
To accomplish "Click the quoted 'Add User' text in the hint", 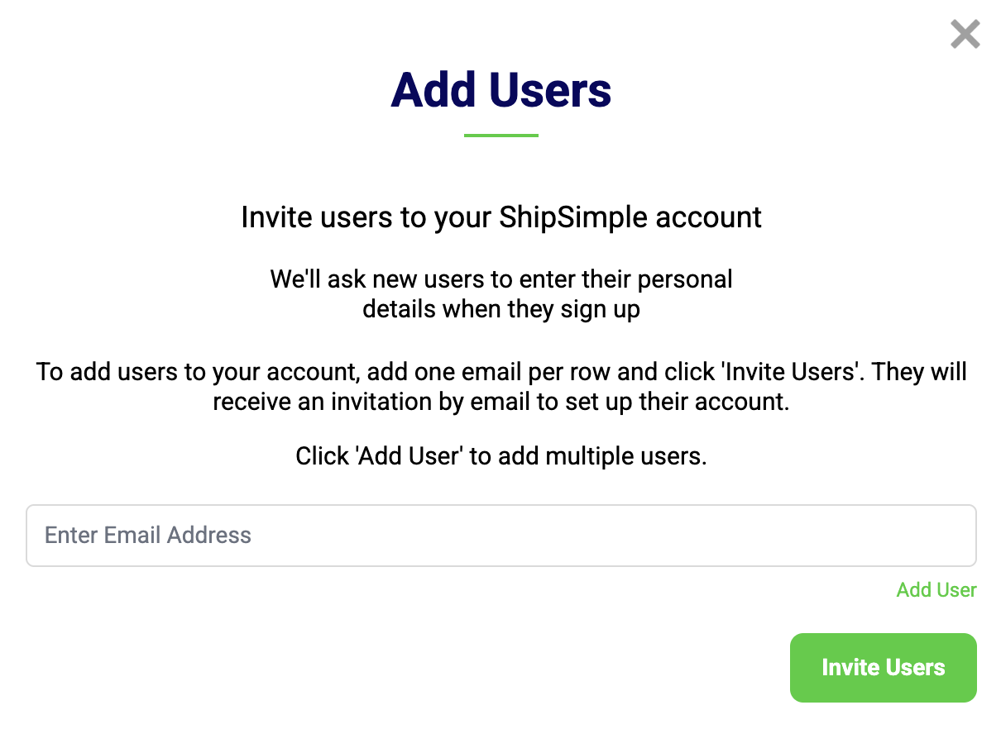I will point(409,456).
